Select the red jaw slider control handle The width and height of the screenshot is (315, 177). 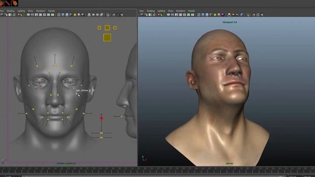pyautogui.click(x=101, y=118)
